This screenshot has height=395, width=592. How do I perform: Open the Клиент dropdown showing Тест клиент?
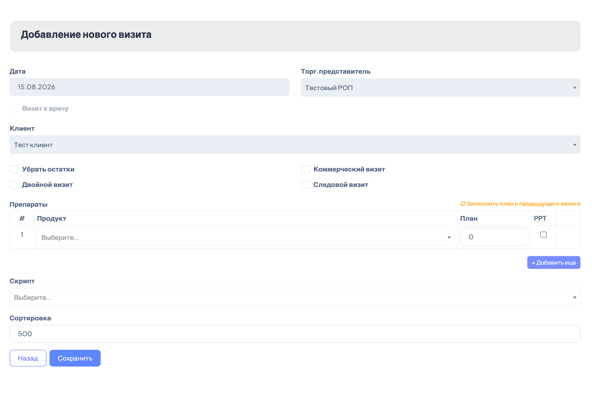click(295, 145)
